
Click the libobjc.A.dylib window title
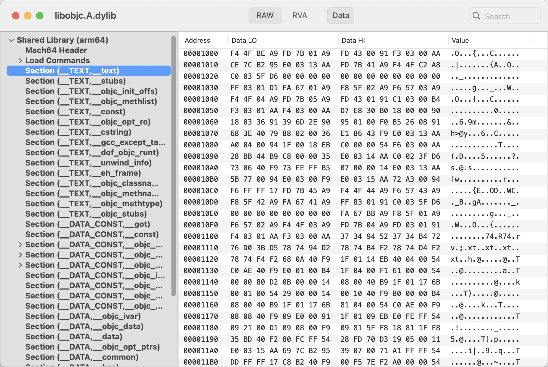point(85,16)
